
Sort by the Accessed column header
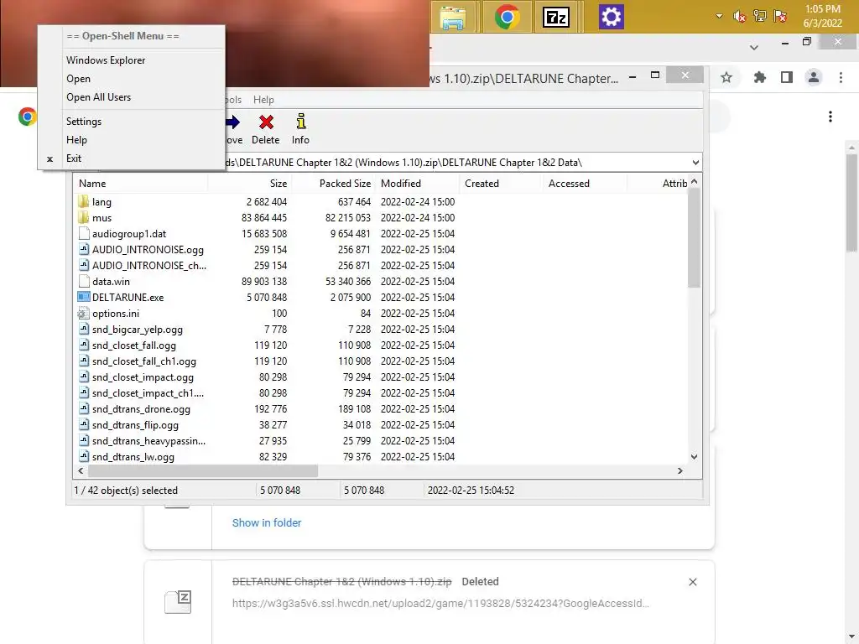(x=584, y=184)
